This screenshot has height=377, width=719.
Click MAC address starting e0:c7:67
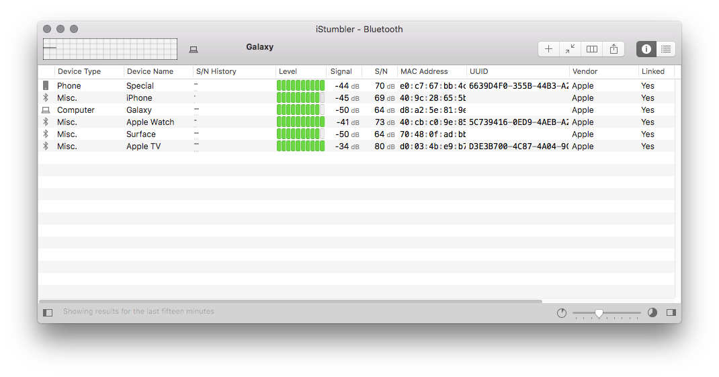click(x=433, y=86)
